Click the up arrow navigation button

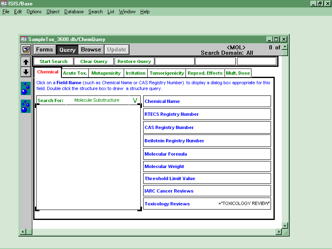(x=26, y=62)
